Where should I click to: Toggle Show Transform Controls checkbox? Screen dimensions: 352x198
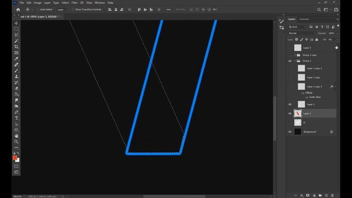click(73, 9)
